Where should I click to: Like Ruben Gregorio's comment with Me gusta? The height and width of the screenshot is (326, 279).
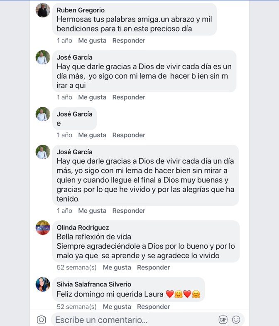(x=92, y=40)
